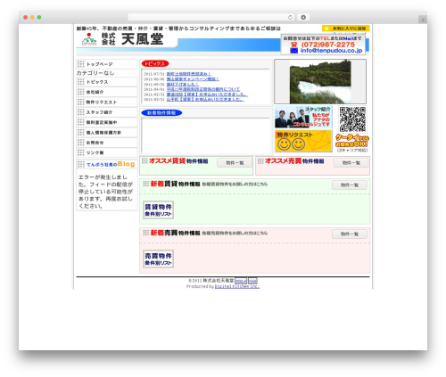
Task: Click the オススメ売買 物件情報 heading
Action: coord(294,161)
